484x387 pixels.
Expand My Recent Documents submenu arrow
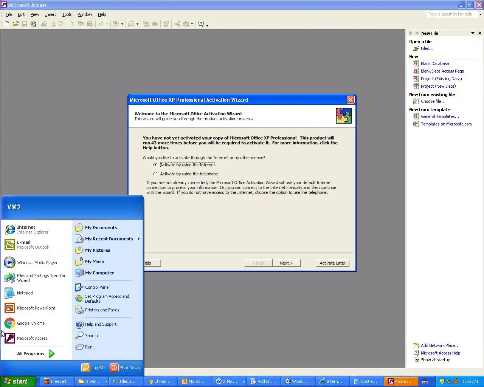click(x=139, y=239)
